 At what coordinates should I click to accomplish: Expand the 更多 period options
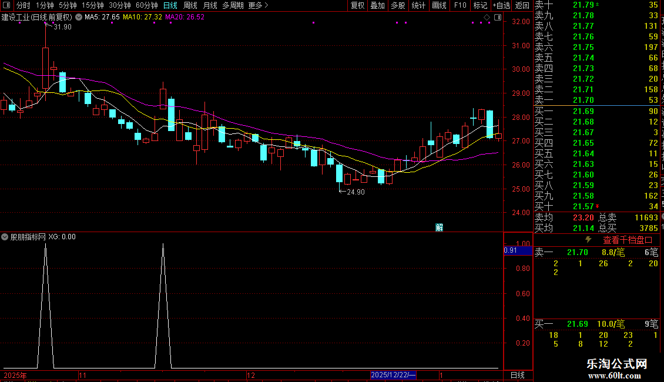[258, 5]
